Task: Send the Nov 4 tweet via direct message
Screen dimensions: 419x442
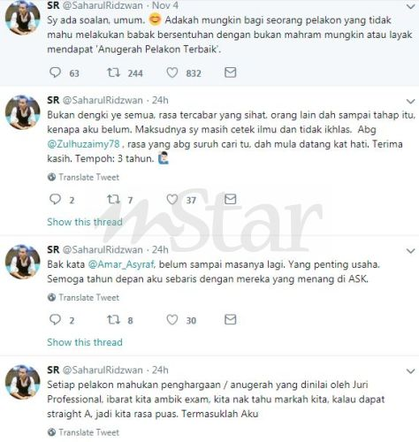Action: (x=230, y=72)
